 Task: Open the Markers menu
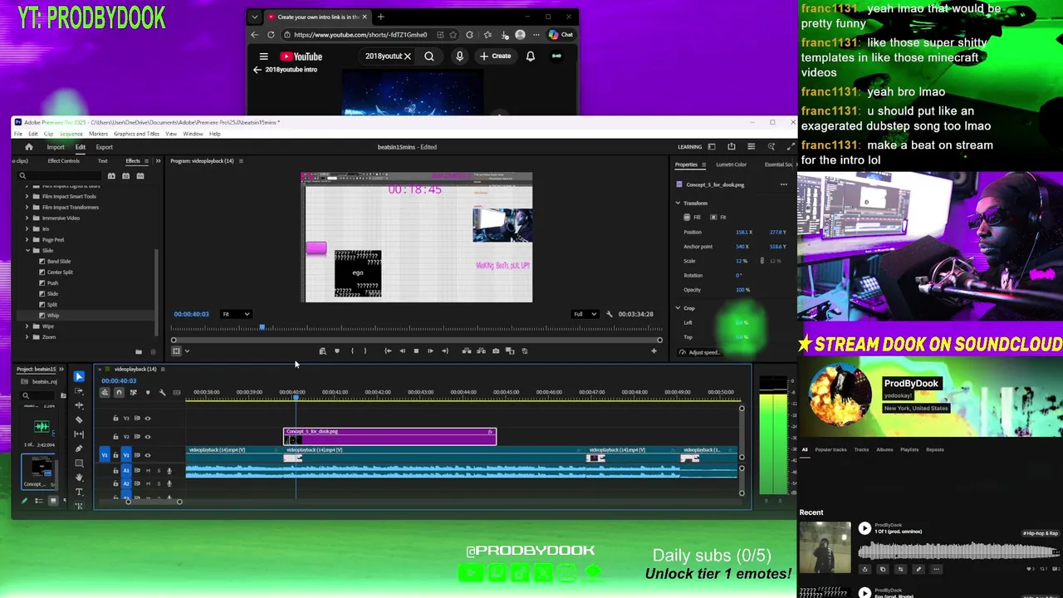(x=98, y=134)
